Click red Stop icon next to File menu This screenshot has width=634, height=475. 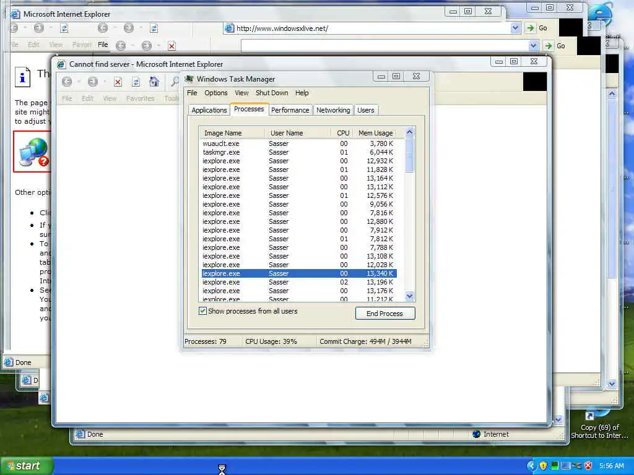click(x=172, y=46)
